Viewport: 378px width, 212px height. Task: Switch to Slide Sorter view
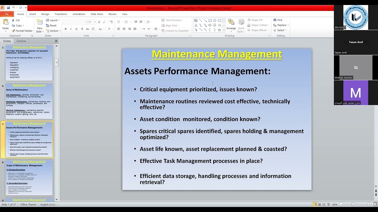pyautogui.click(x=319, y=204)
